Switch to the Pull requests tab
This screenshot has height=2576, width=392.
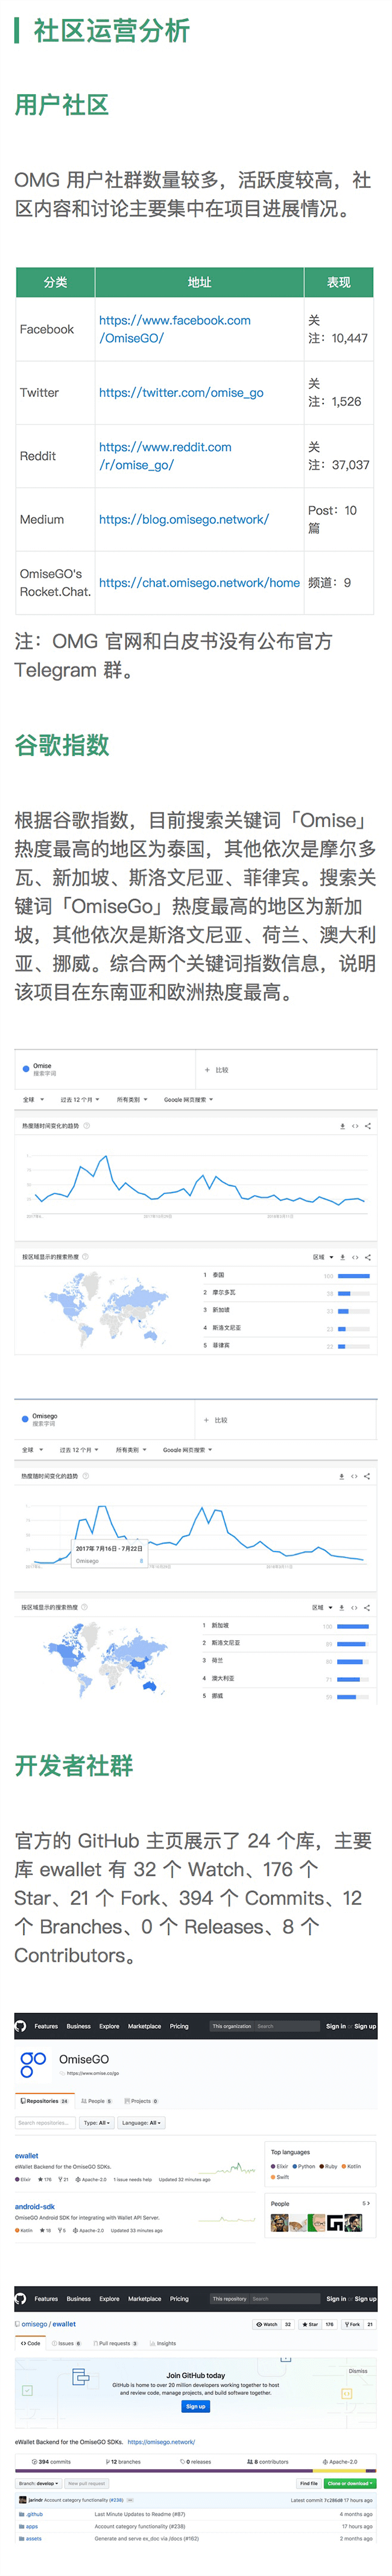pyautogui.click(x=117, y=2343)
